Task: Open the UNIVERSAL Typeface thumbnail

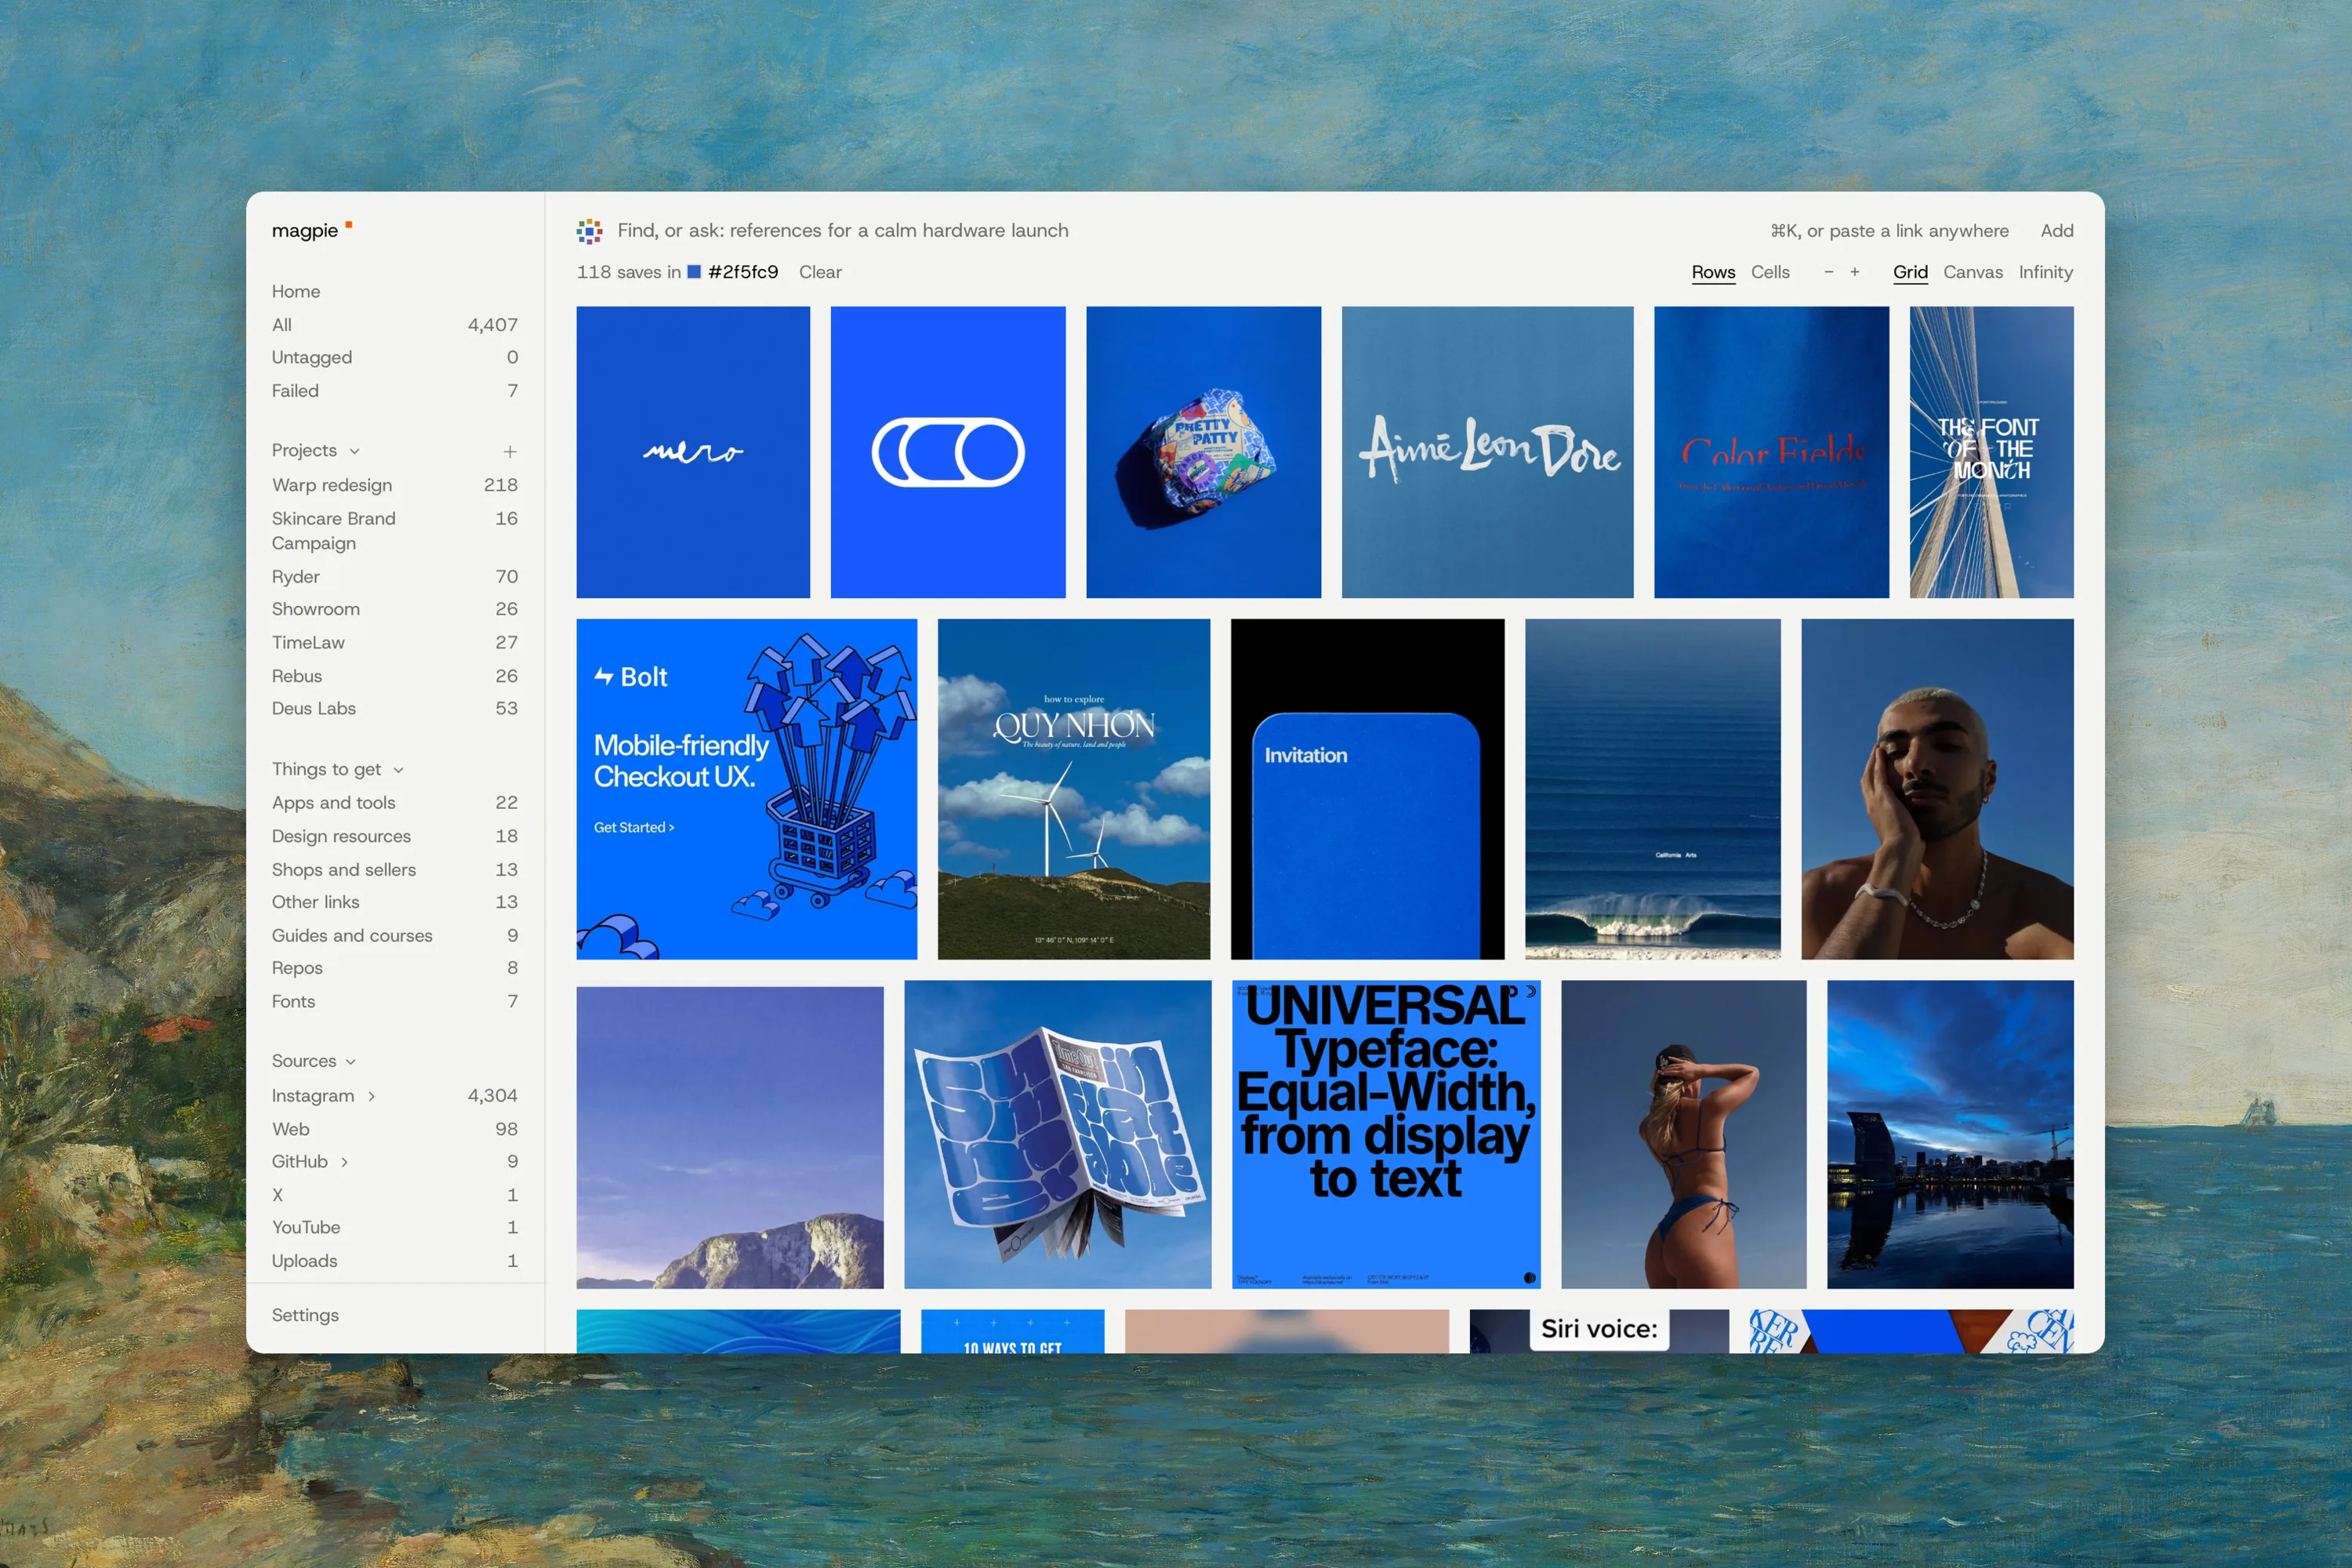Action: coord(1386,1134)
